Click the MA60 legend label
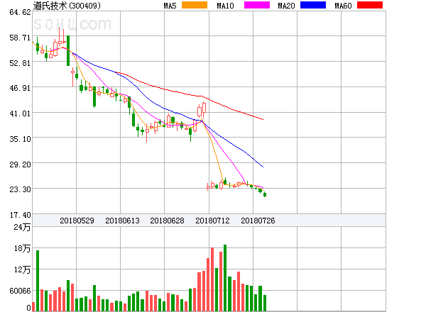The image size is (426, 312). [343, 6]
